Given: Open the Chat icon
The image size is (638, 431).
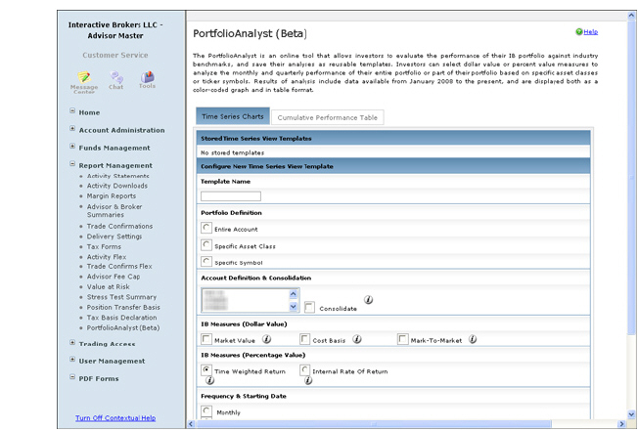Looking at the screenshot, I should pos(116,78).
